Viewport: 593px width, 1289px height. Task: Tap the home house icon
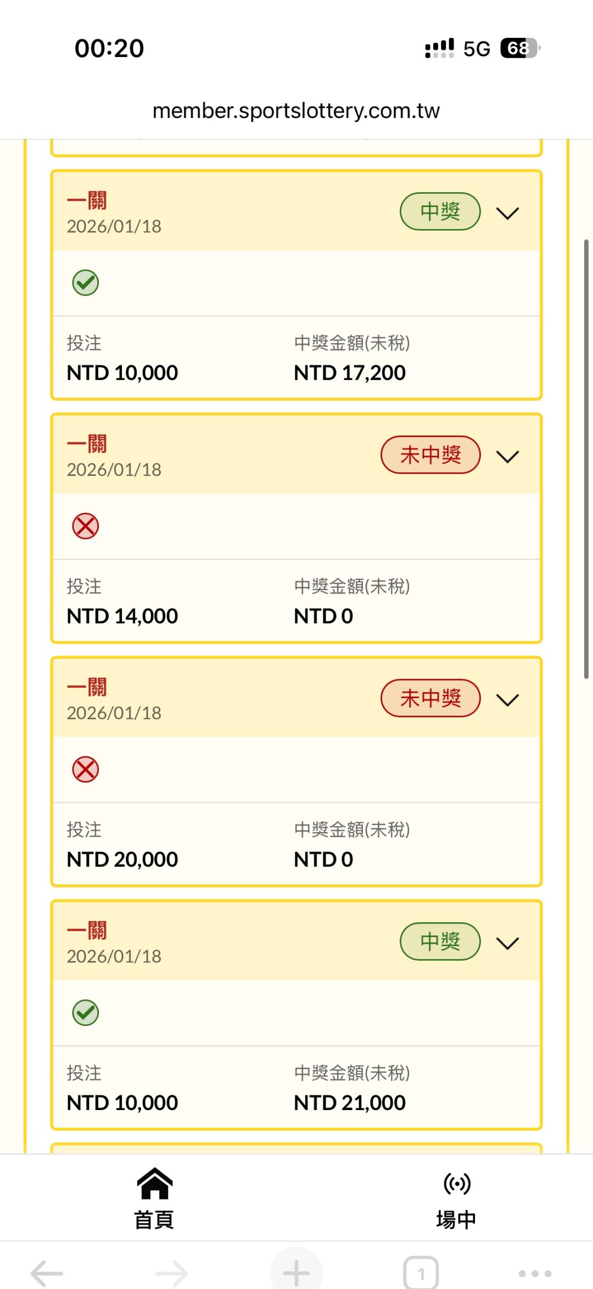point(154,1185)
